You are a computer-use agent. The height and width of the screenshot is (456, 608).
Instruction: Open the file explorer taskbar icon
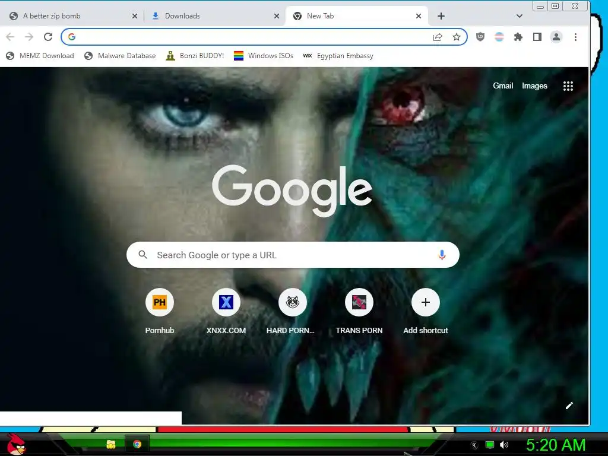[111, 444]
